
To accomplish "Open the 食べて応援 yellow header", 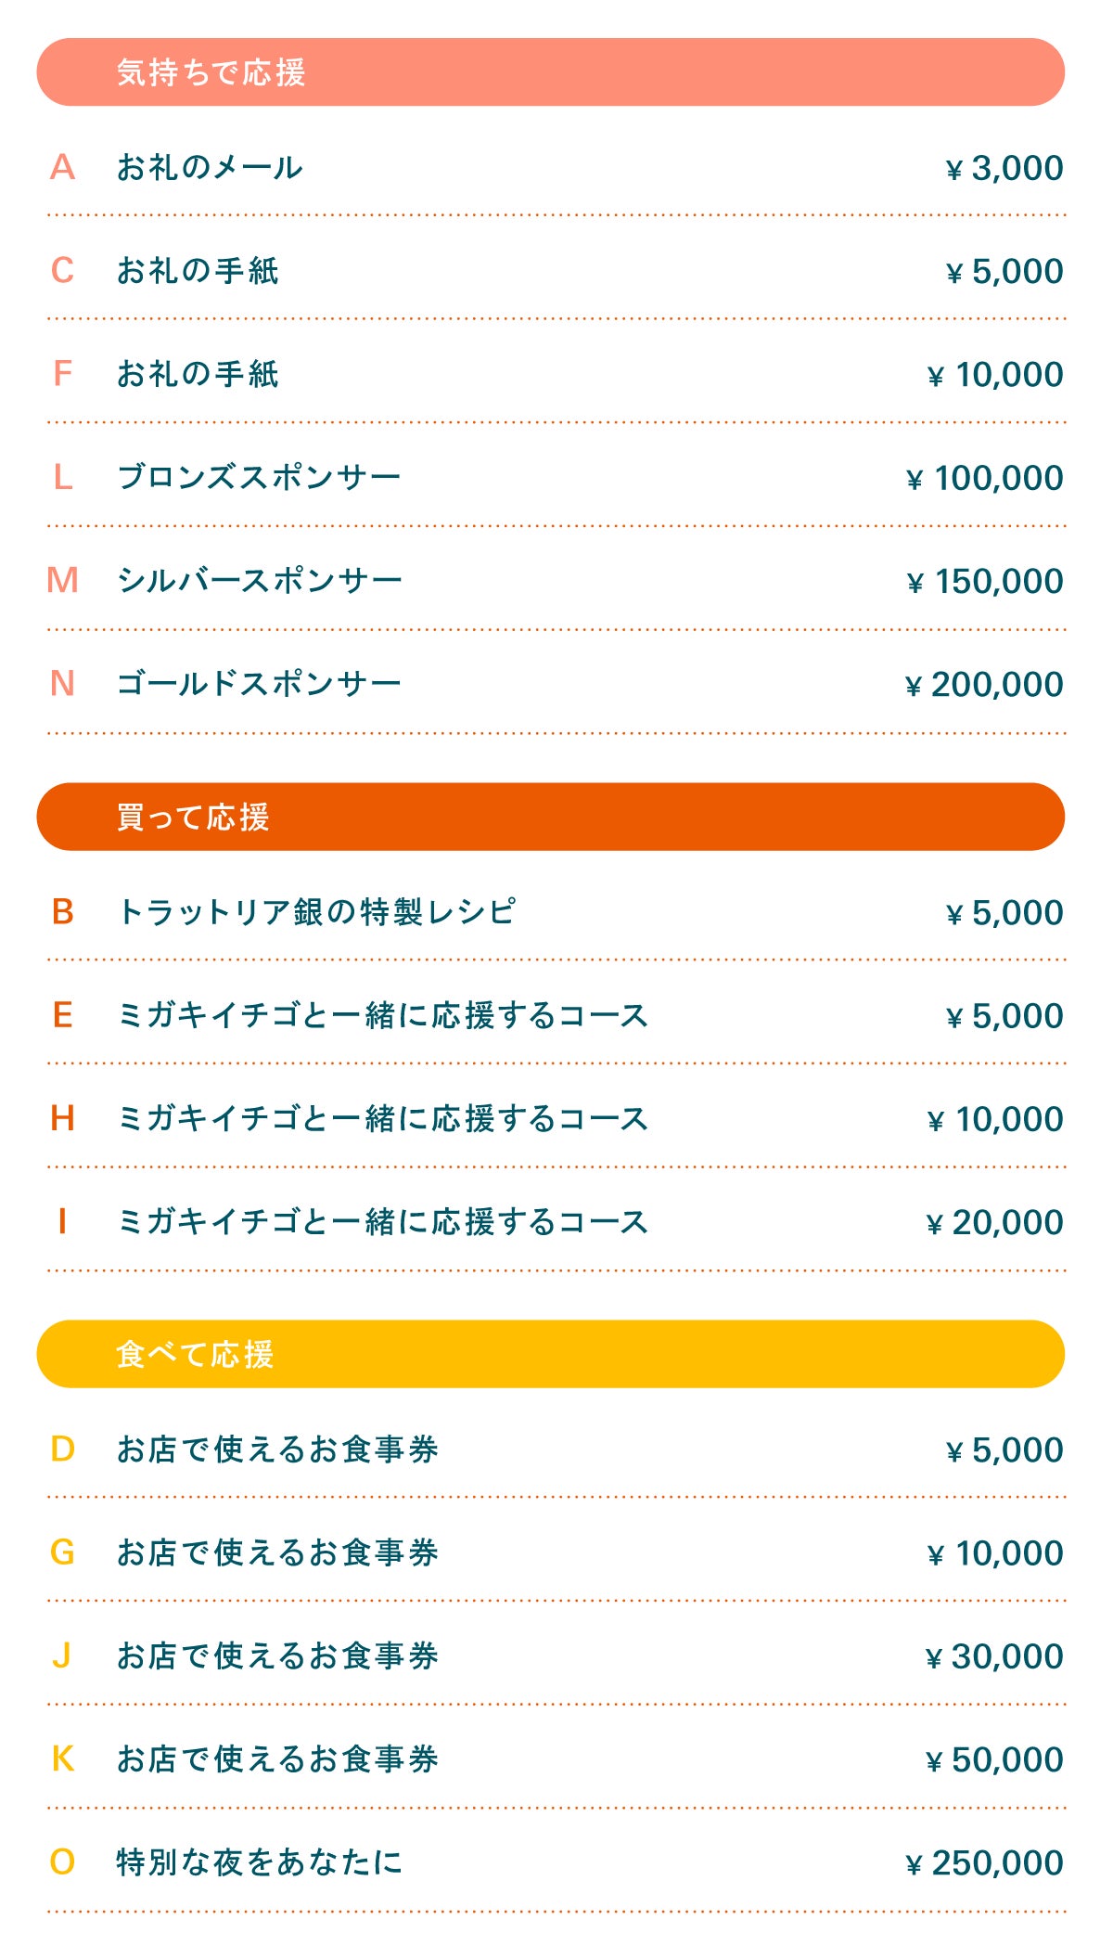I will click(550, 1354).
